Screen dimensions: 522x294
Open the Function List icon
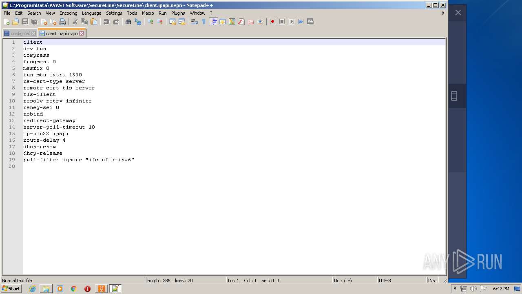(241, 22)
